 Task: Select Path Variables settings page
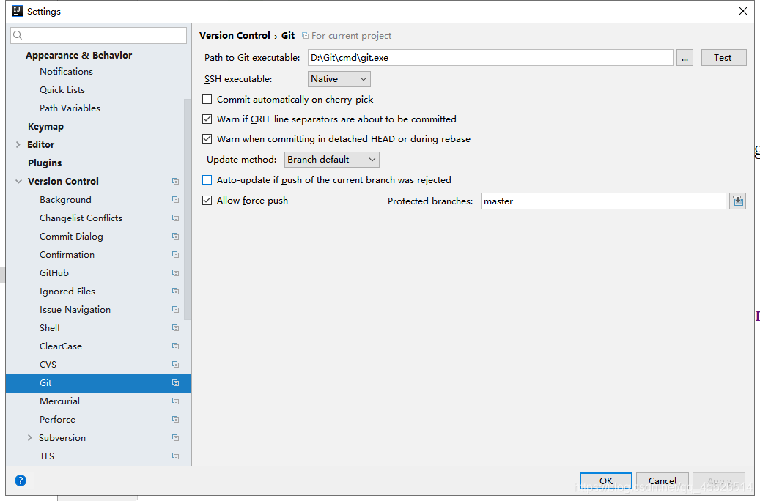point(70,108)
